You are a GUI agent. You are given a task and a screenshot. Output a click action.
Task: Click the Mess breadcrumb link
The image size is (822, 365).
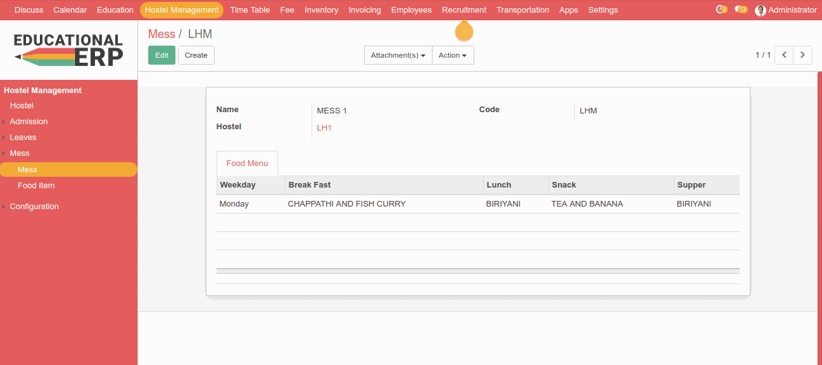click(x=161, y=34)
